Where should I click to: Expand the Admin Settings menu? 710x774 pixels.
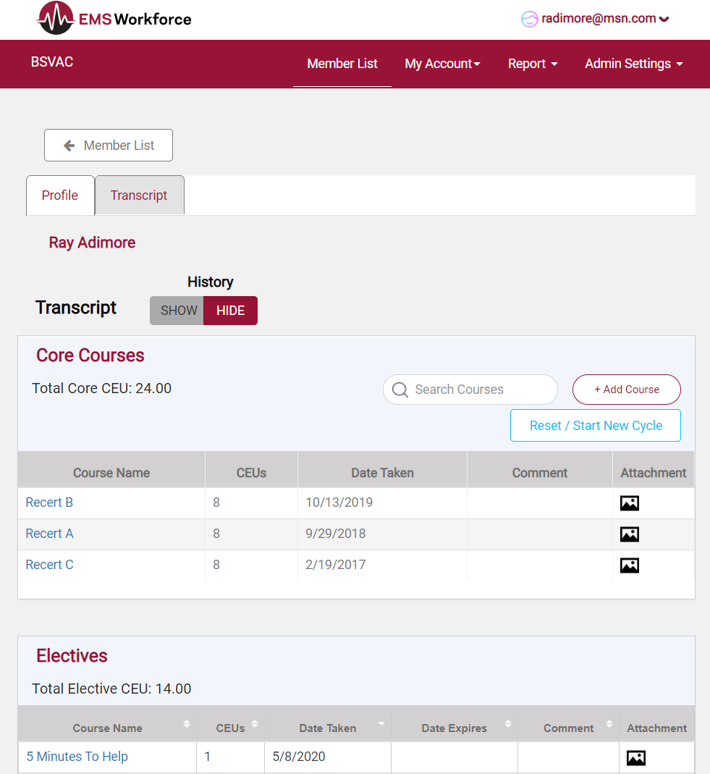point(633,64)
